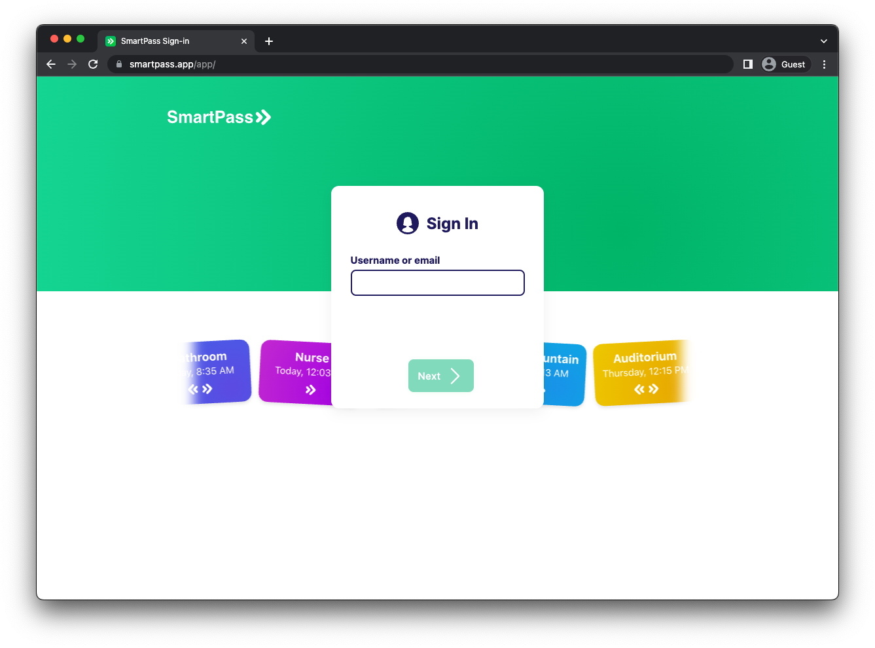The image size is (875, 648).
Task: Open a new browser tab
Action: coord(269,41)
